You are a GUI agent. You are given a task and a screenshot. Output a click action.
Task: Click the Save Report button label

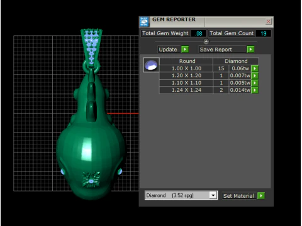point(222,50)
